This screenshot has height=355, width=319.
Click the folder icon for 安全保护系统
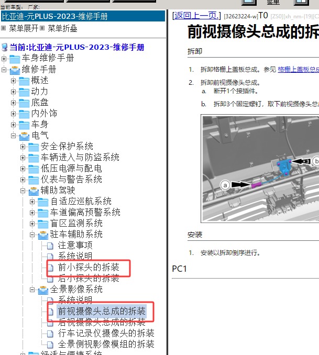click(x=34, y=147)
